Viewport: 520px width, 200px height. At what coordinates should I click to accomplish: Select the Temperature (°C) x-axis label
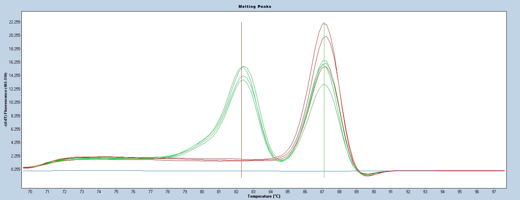[x=264, y=196]
